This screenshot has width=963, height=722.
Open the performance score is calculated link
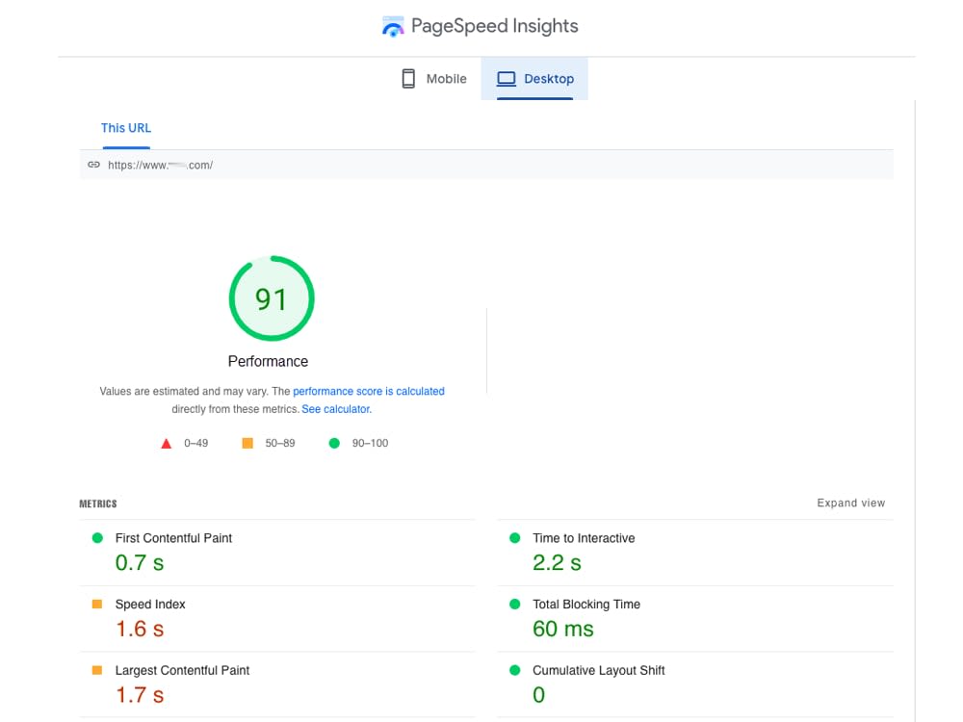(369, 391)
